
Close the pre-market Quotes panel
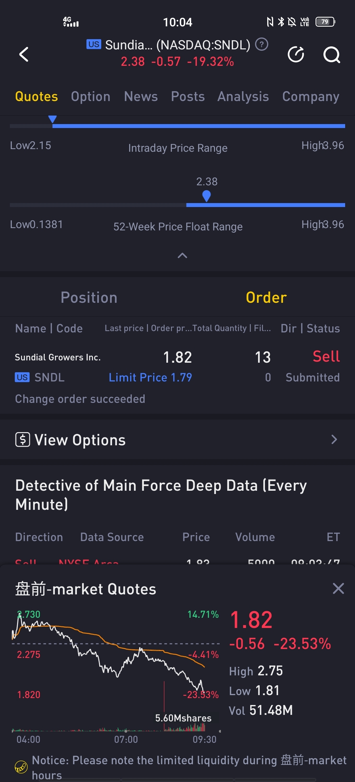[338, 588]
